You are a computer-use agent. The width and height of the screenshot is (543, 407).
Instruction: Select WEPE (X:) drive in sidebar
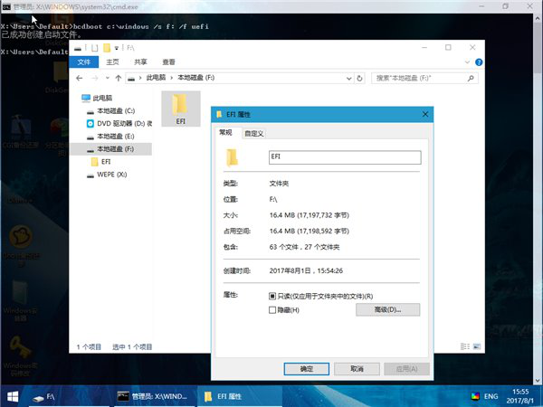pyautogui.click(x=112, y=174)
